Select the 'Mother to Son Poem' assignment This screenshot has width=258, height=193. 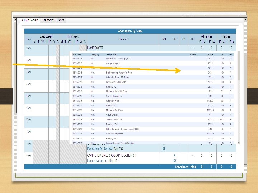[x=115, y=110]
